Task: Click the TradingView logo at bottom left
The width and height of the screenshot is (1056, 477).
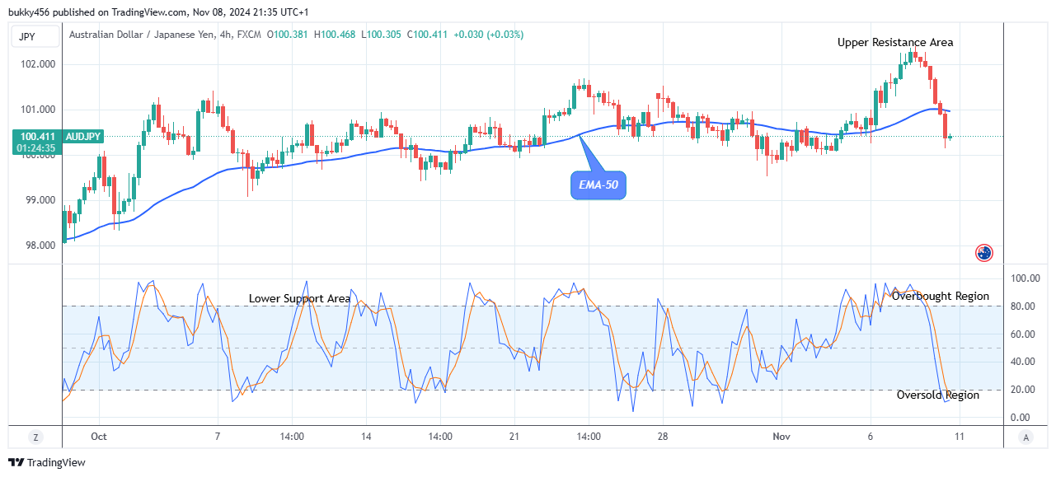Action: click(x=47, y=463)
